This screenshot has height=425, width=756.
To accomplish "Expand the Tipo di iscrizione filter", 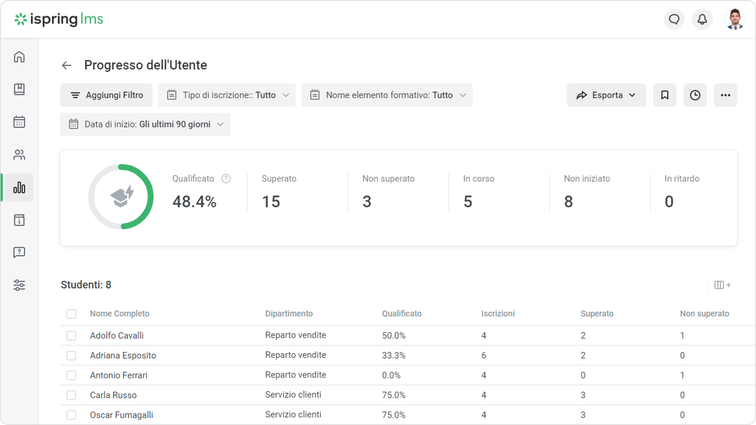I will tap(227, 95).
